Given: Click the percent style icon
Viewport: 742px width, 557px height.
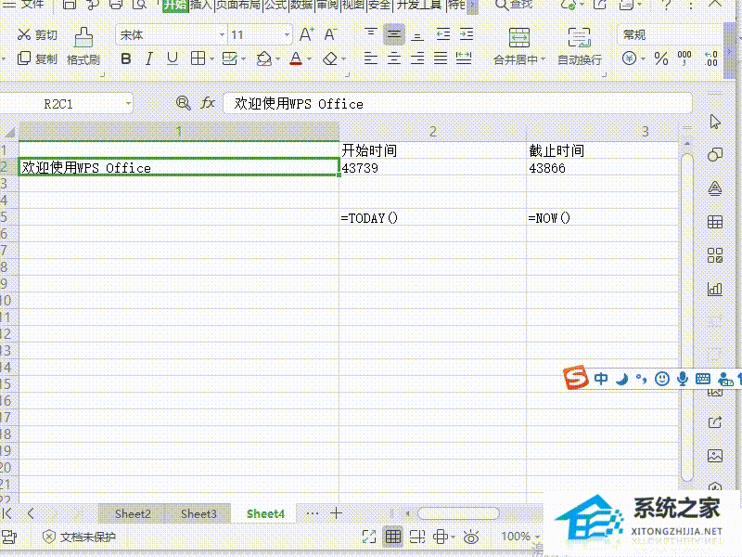Looking at the screenshot, I should point(660,58).
